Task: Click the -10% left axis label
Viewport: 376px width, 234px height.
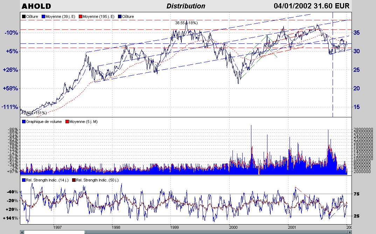Action: pyautogui.click(x=11, y=33)
